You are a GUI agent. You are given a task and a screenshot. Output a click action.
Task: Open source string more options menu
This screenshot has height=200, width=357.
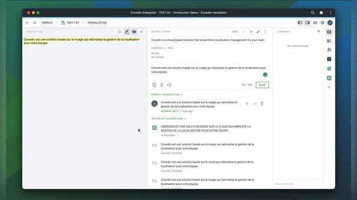click(266, 32)
